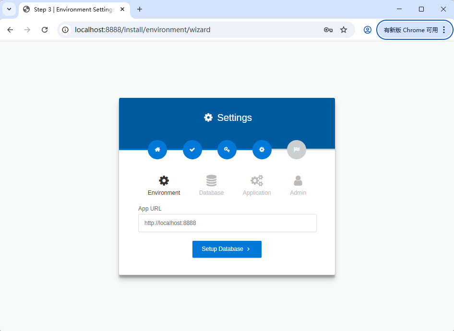Open a new browser tab

click(x=140, y=9)
